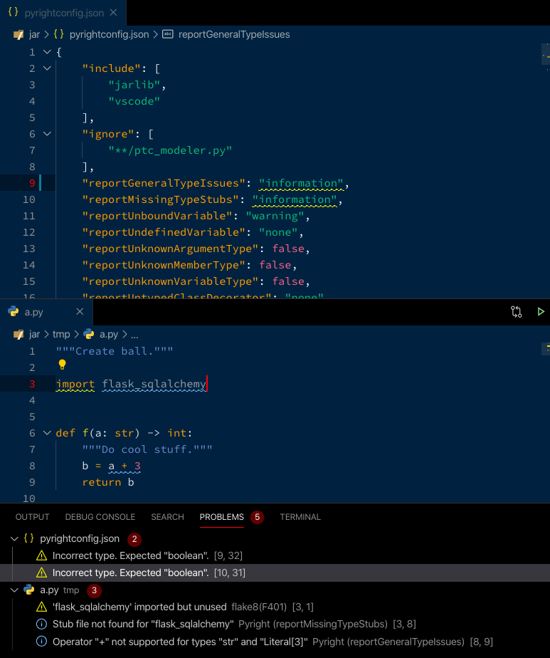Click the flask_sqlalchemy import name

[154, 384]
